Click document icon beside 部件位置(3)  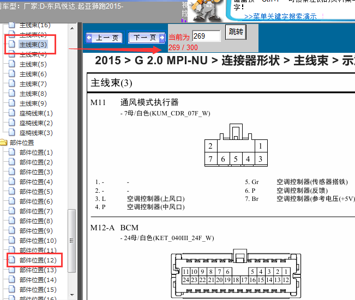coord(12,172)
